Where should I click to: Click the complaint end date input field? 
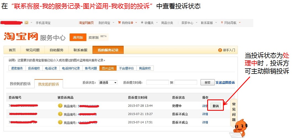tap(186, 82)
